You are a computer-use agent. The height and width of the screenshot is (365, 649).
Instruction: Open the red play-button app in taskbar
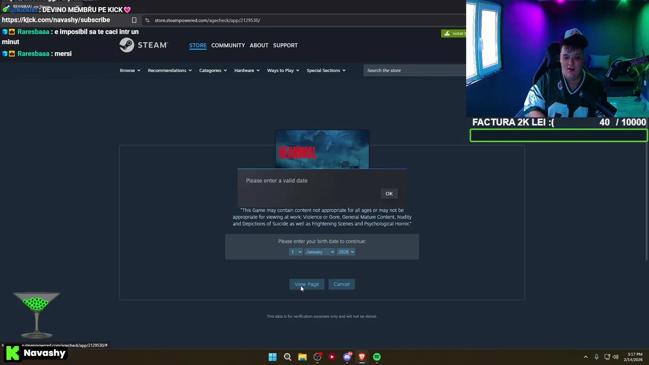pos(332,357)
